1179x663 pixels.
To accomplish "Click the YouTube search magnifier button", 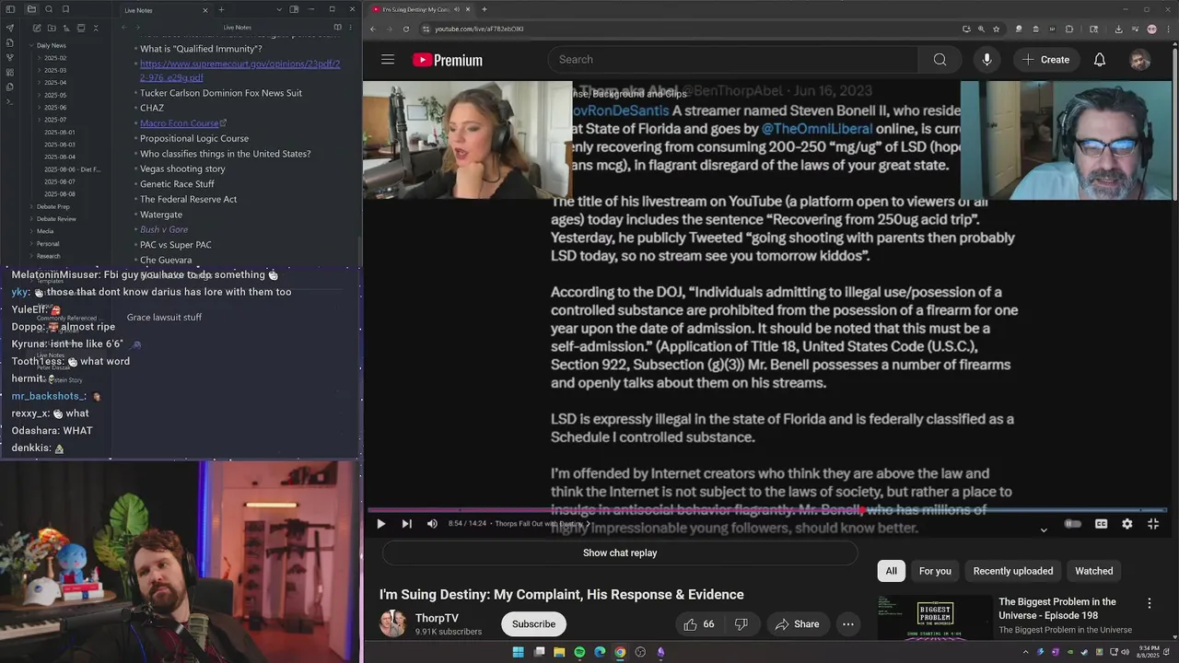I will pyautogui.click(x=940, y=60).
